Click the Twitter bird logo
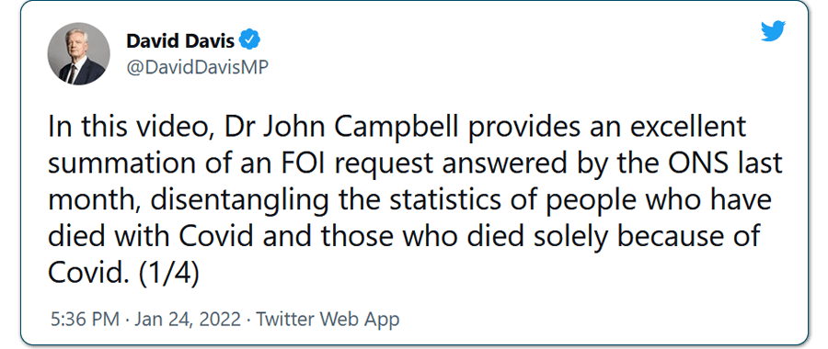 pos(773,31)
